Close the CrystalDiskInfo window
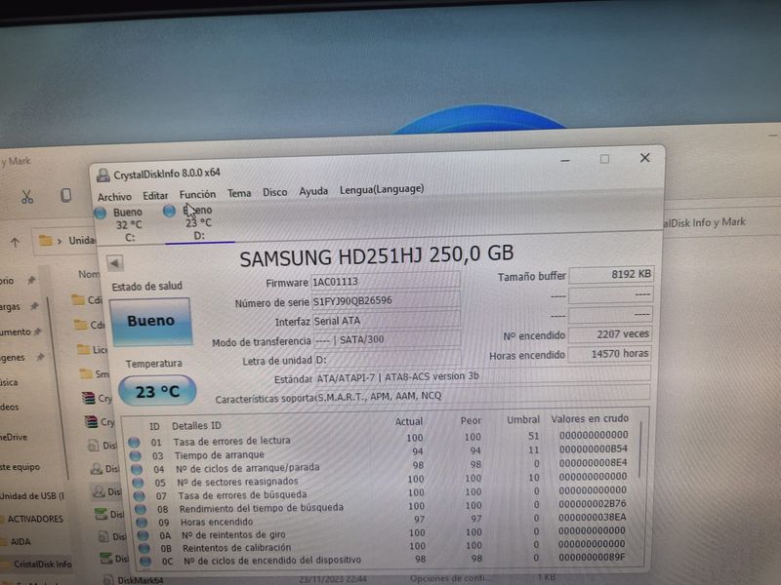781x585 pixels. 644,158
